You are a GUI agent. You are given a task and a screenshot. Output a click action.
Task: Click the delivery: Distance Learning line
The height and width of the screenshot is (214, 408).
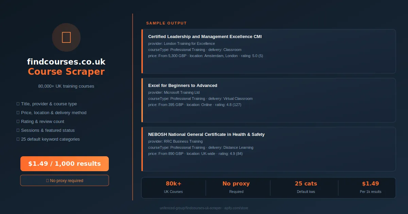201,147
